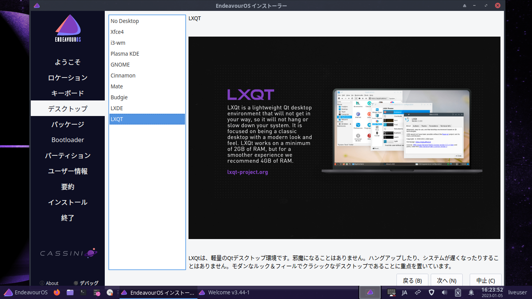The height and width of the screenshot is (299, 532).
Task: Switch to the Welcome v3.44-1 window
Action: click(x=224, y=292)
